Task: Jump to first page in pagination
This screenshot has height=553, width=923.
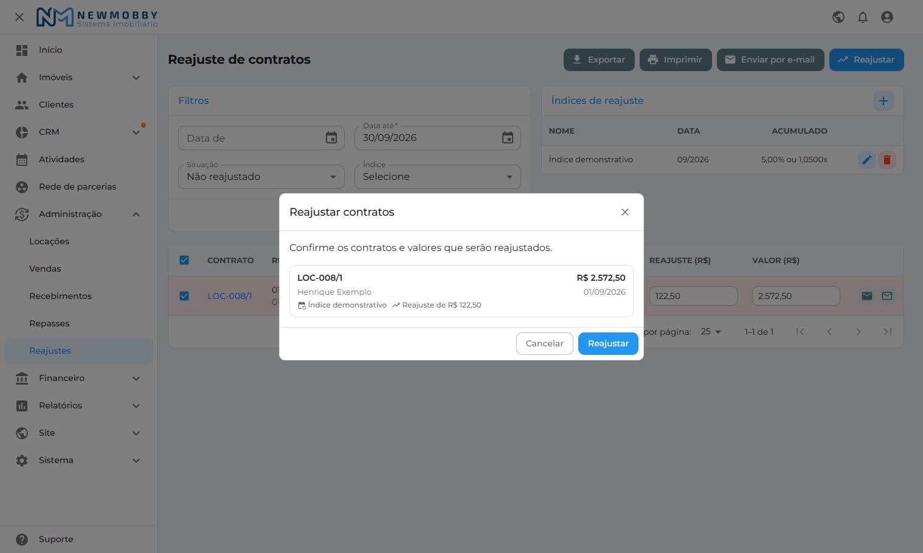Action: click(800, 332)
